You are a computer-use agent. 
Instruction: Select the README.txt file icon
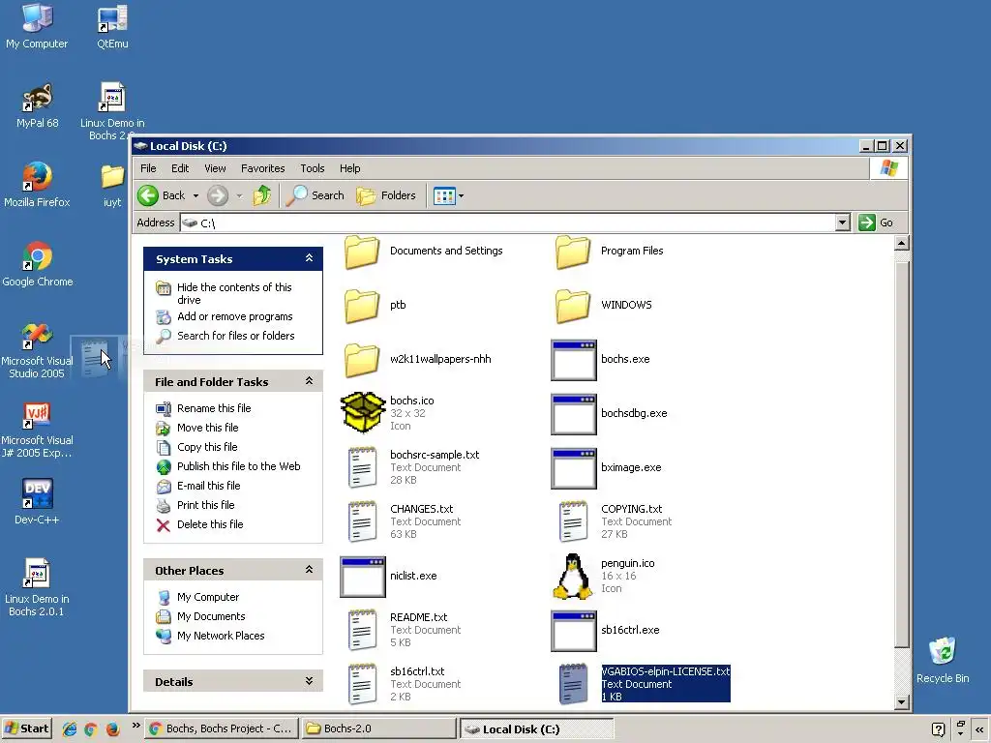point(363,630)
